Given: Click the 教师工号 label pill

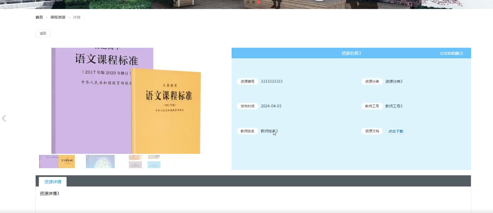Looking at the screenshot, I should click(x=372, y=106).
